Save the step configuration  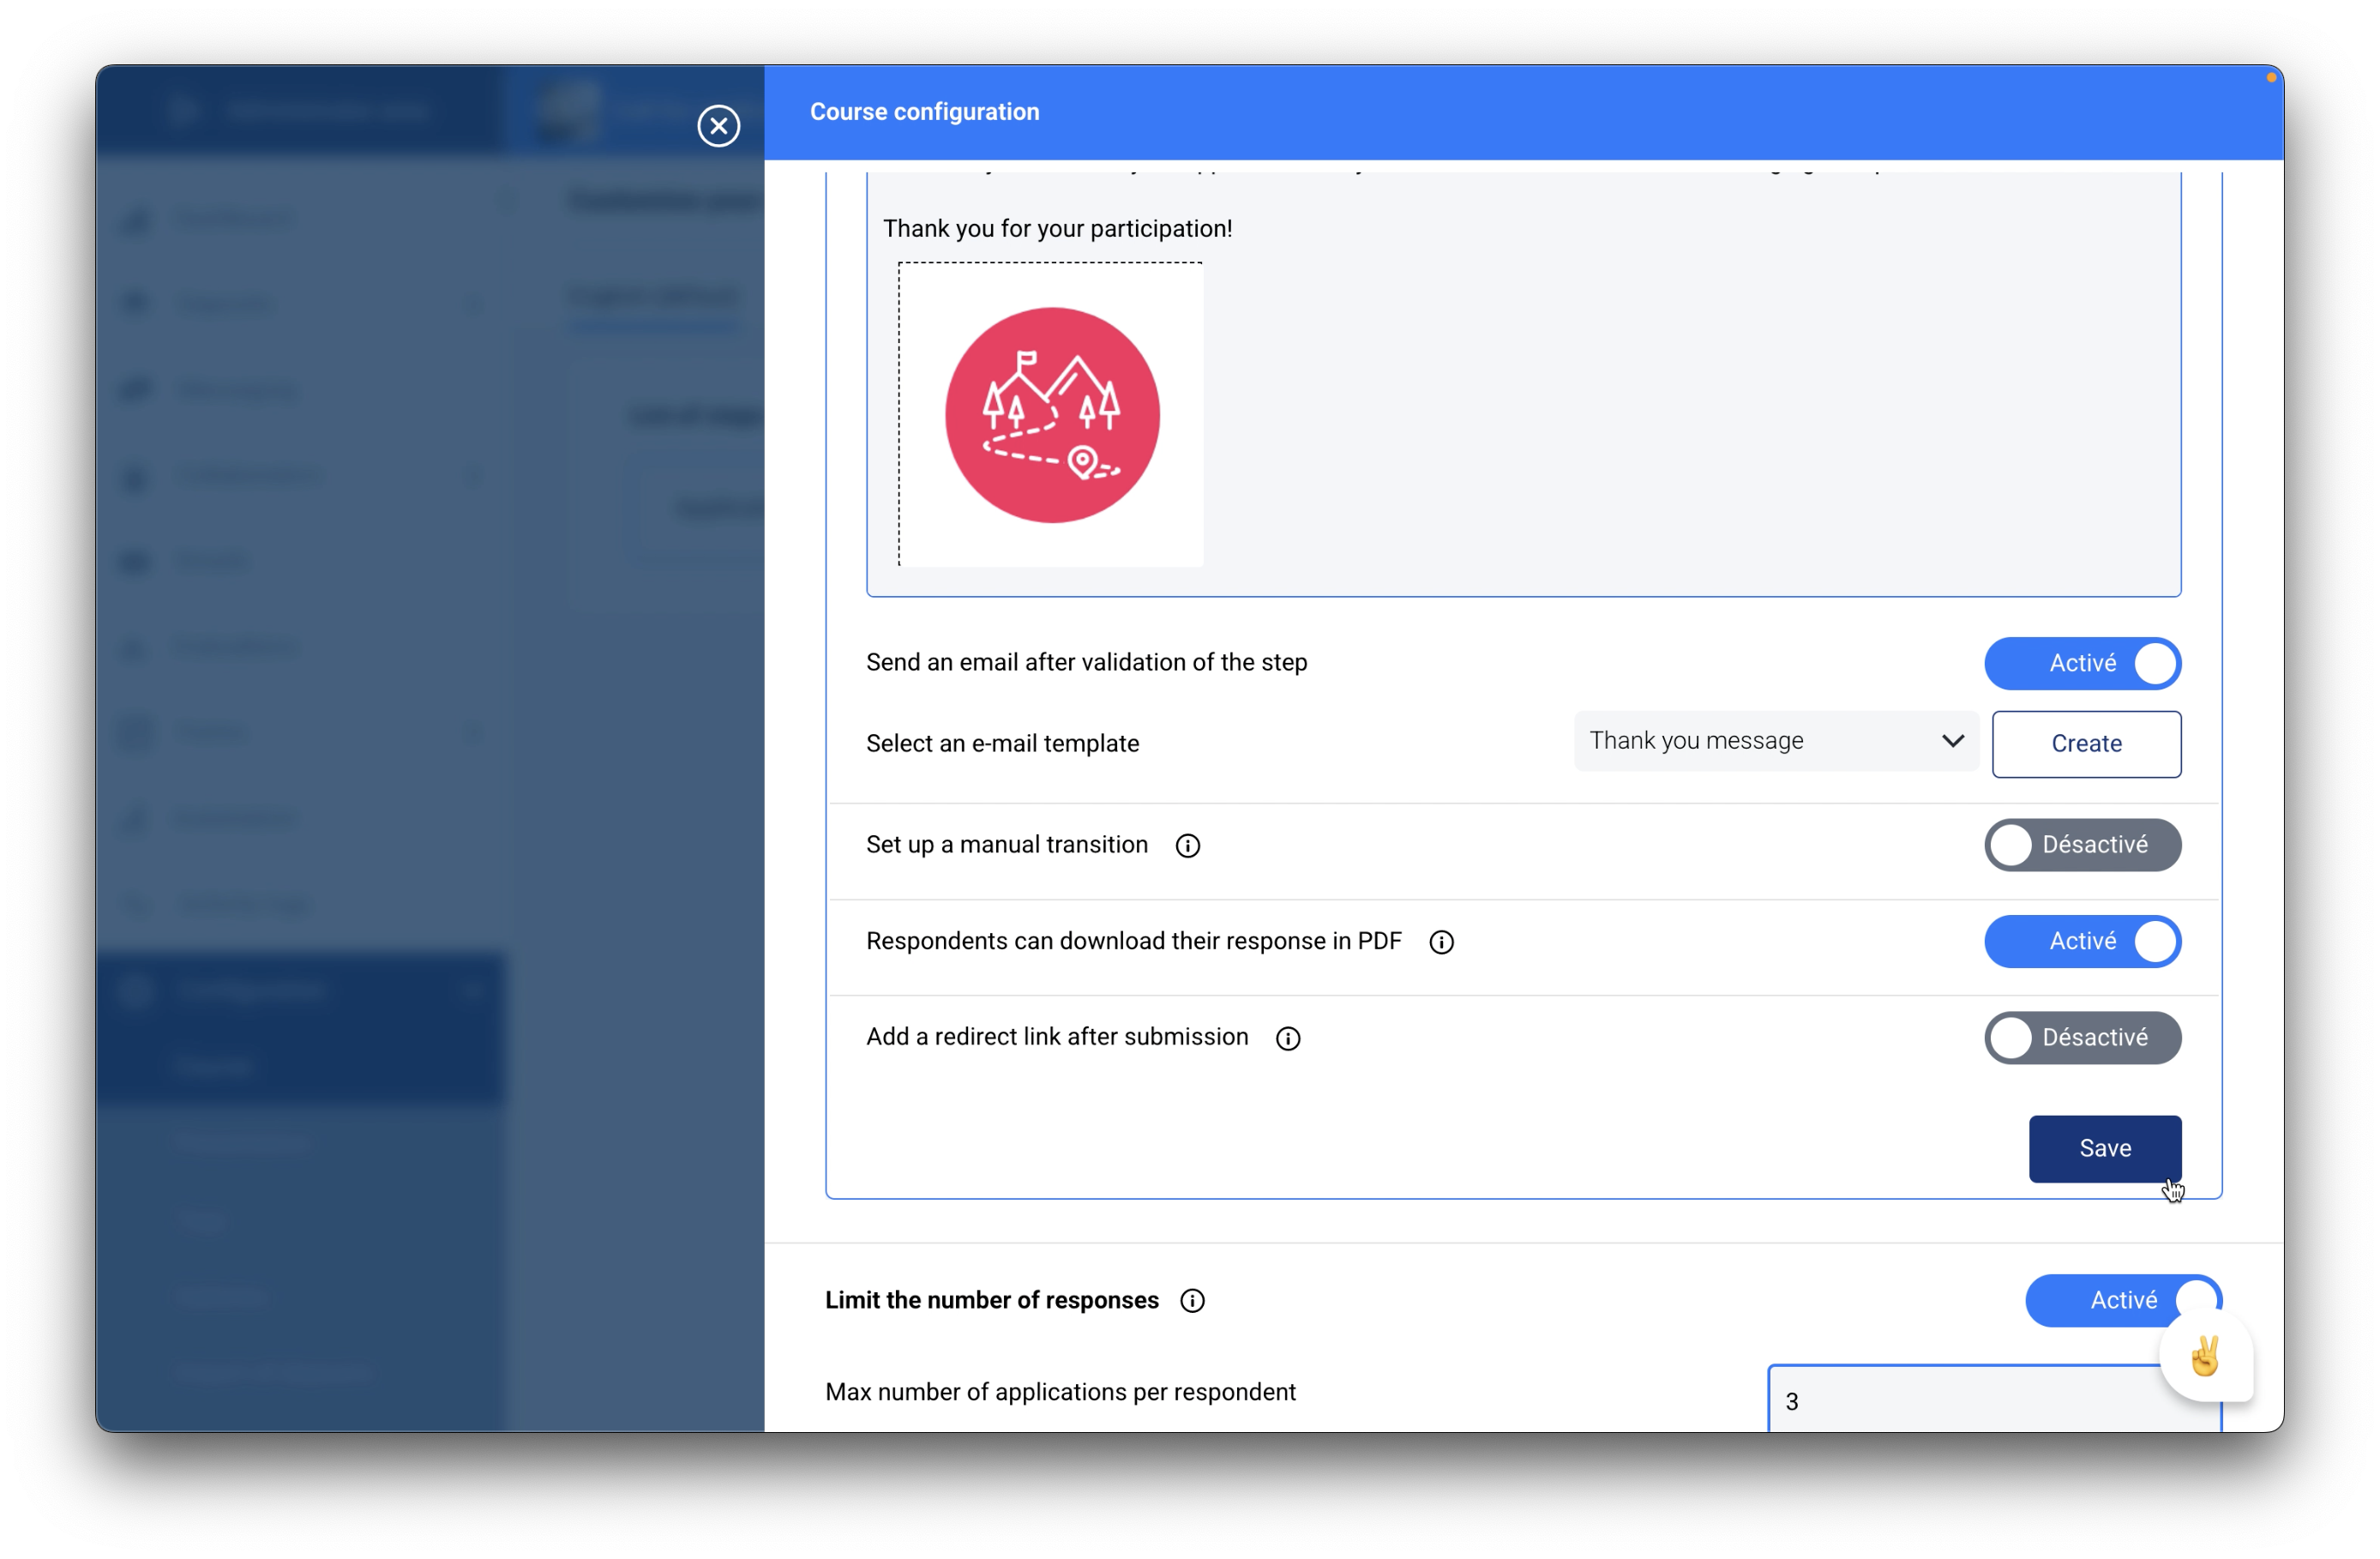(x=2104, y=1148)
